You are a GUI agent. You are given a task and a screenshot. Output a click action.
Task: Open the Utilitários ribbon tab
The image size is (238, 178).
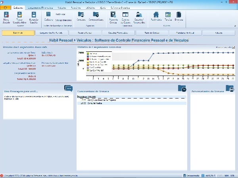[x=90, y=8]
